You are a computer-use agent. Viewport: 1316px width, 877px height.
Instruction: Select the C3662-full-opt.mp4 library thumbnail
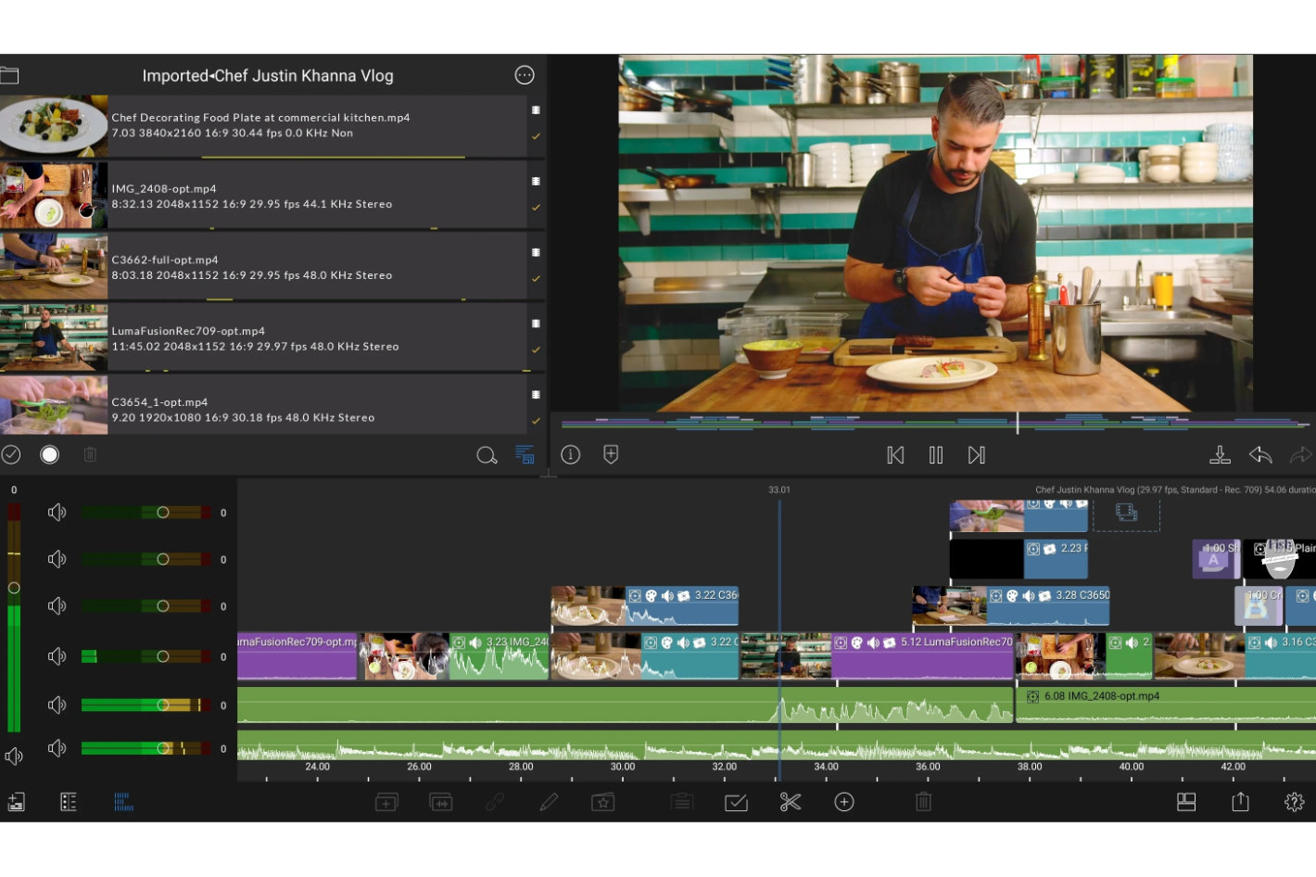pyautogui.click(x=54, y=266)
